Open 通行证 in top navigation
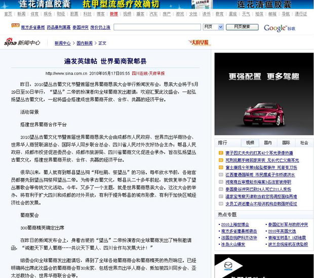The image size is (314, 278). click(x=301, y=14)
